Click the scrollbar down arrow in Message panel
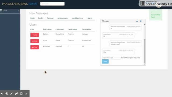The image size is (172, 97). 145,64
